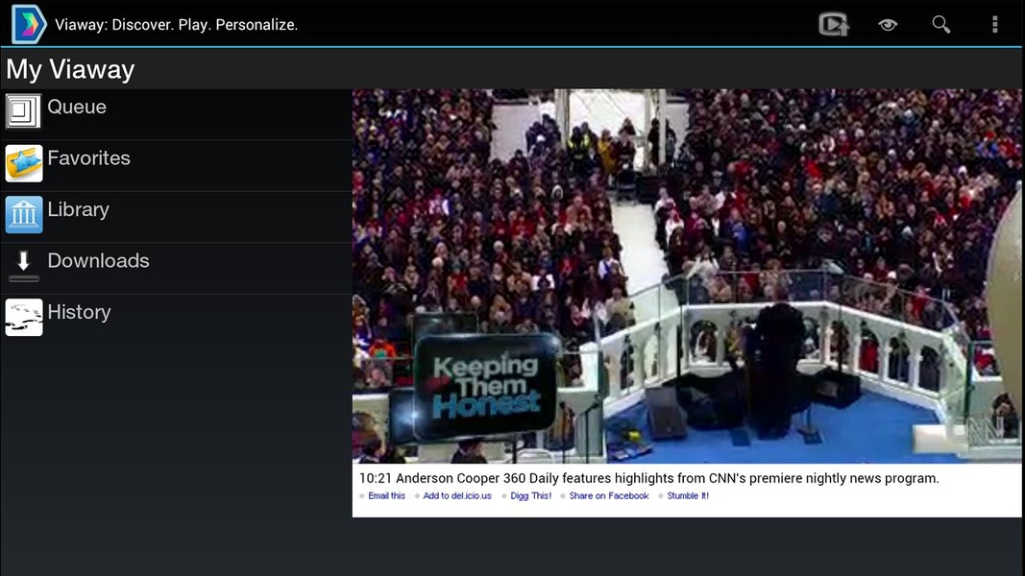Open the video playback queue icon in top bar
1025x576 pixels.
click(834, 25)
